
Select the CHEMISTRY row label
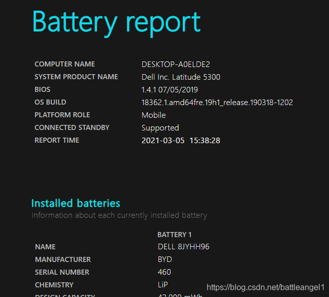pyautogui.click(x=54, y=285)
